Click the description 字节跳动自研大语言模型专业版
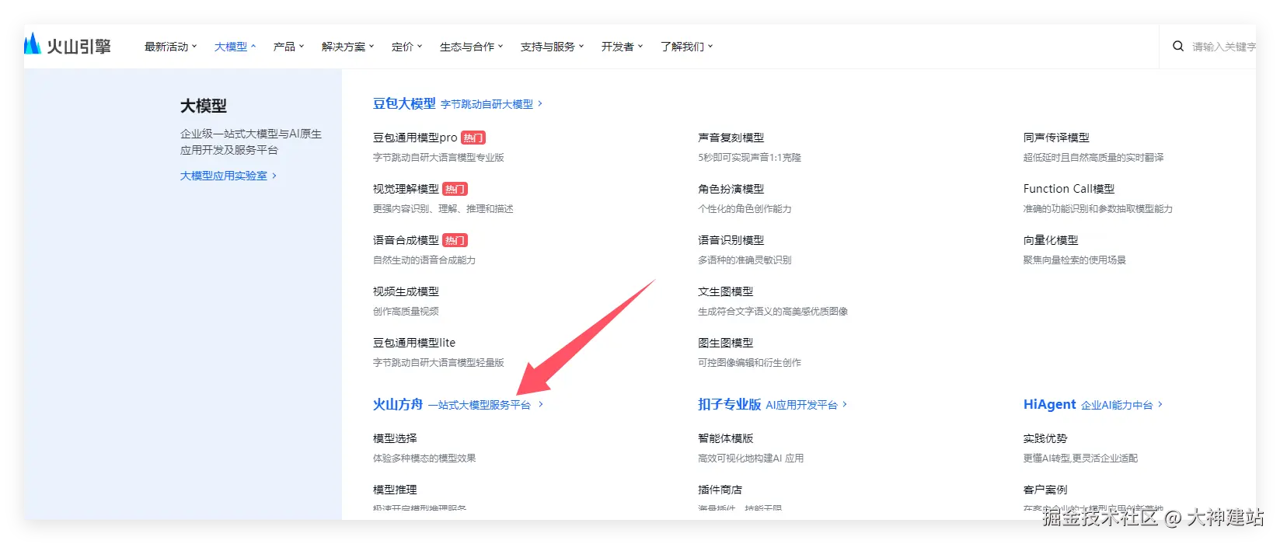The image size is (1280, 544). coord(438,158)
